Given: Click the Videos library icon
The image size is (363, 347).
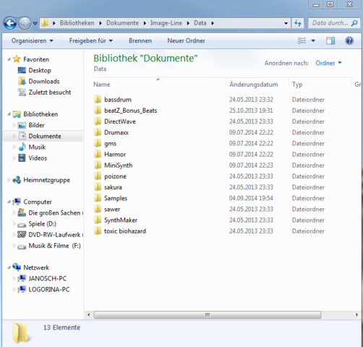Looking at the screenshot, I should (x=22, y=158).
